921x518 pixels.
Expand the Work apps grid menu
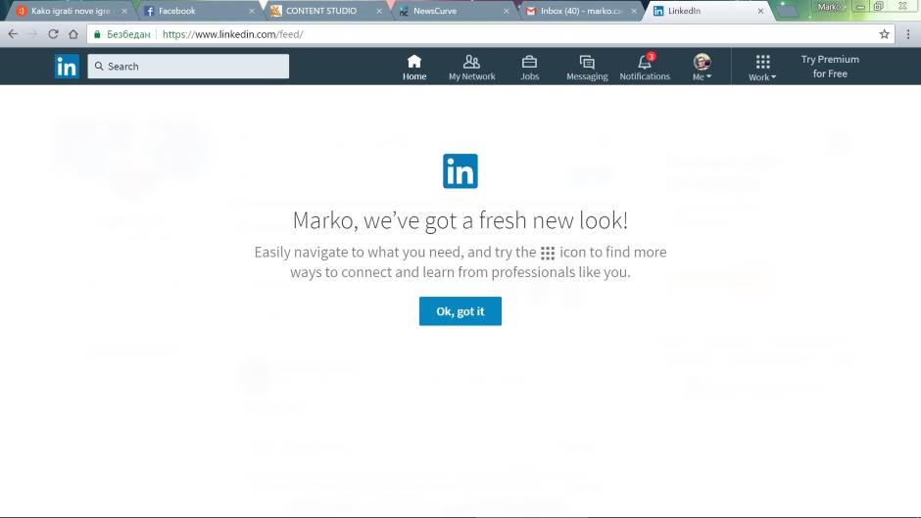click(762, 68)
